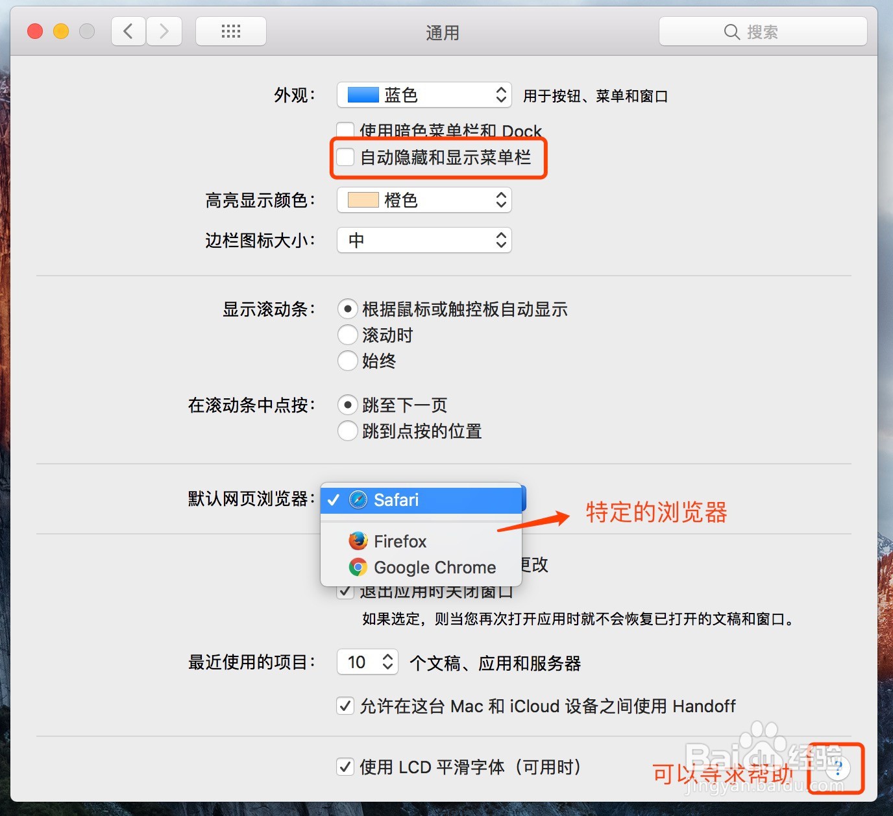Click the red close window button

(35, 31)
